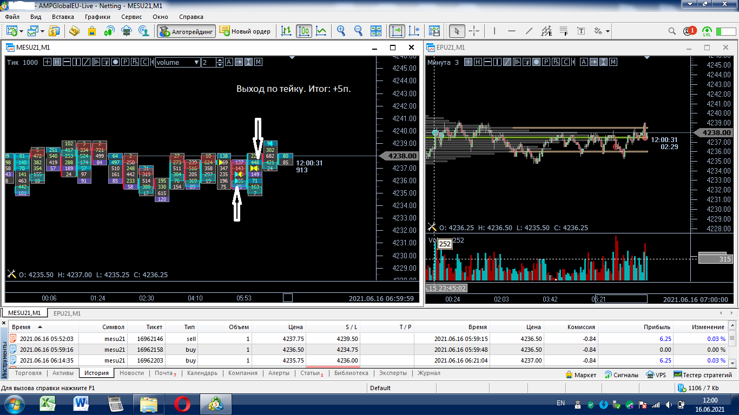Select the Fibonacci retracement tool
The height and width of the screenshot is (415, 739).
point(564,31)
